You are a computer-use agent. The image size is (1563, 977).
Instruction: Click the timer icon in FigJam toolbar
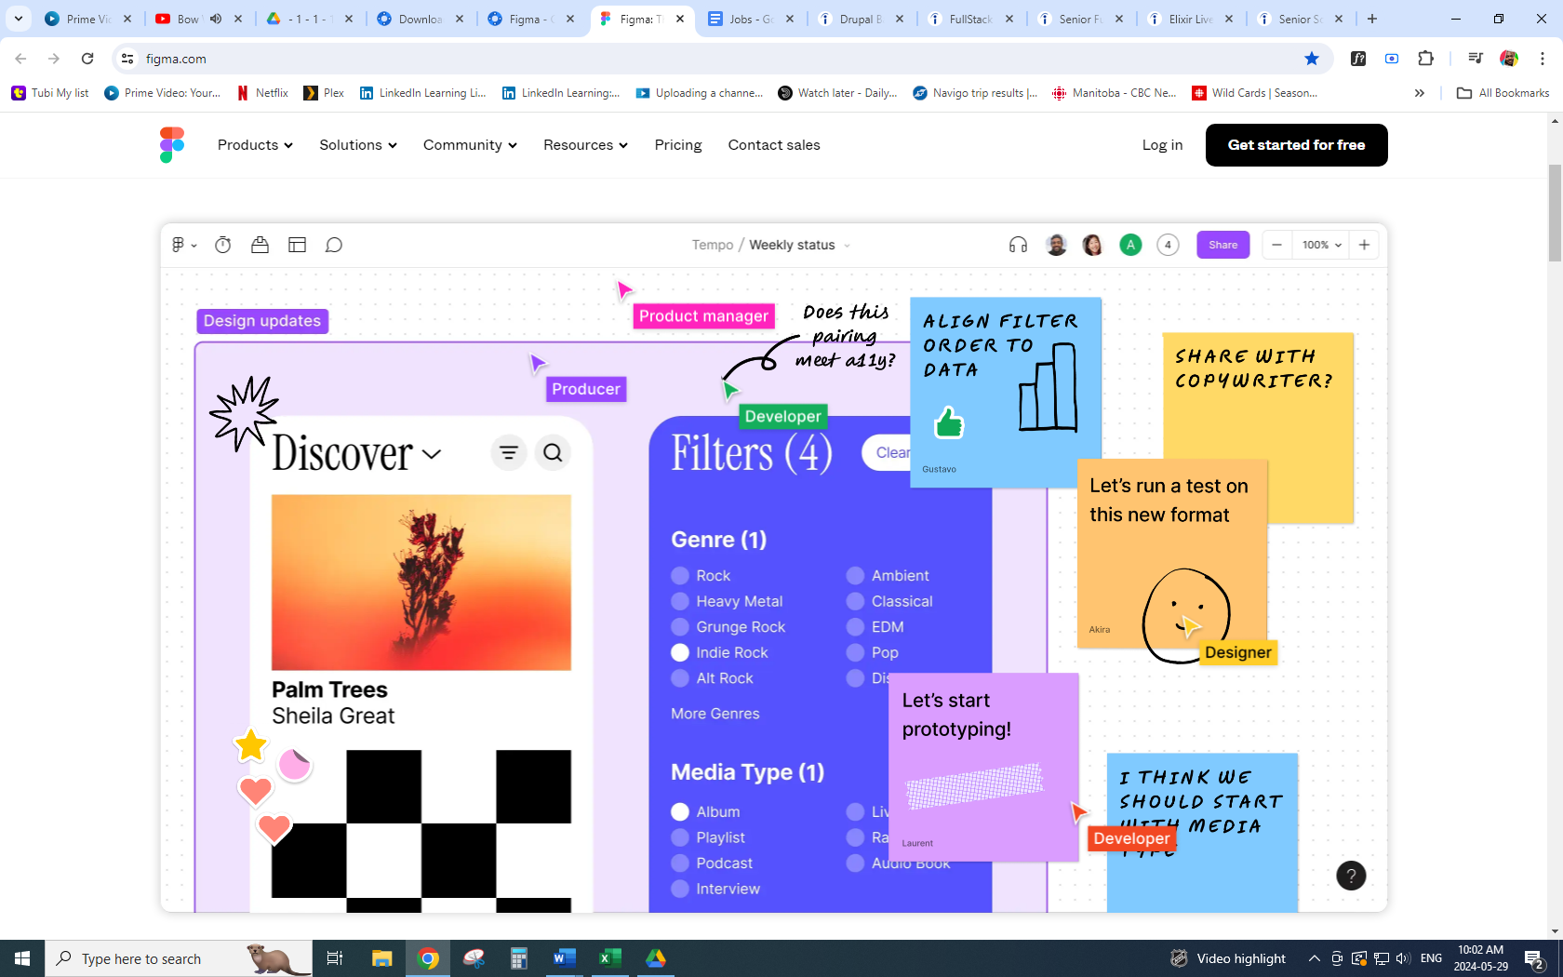coord(223,245)
